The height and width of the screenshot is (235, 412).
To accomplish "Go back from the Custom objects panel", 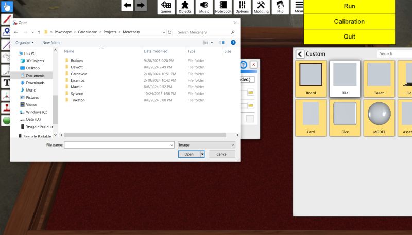I will [x=300, y=54].
